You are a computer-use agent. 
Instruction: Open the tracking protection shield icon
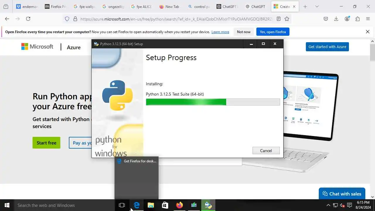tap(67, 19)
